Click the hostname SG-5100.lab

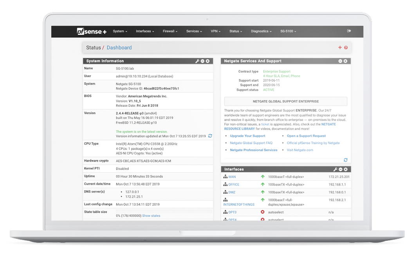tap(125, 68)
